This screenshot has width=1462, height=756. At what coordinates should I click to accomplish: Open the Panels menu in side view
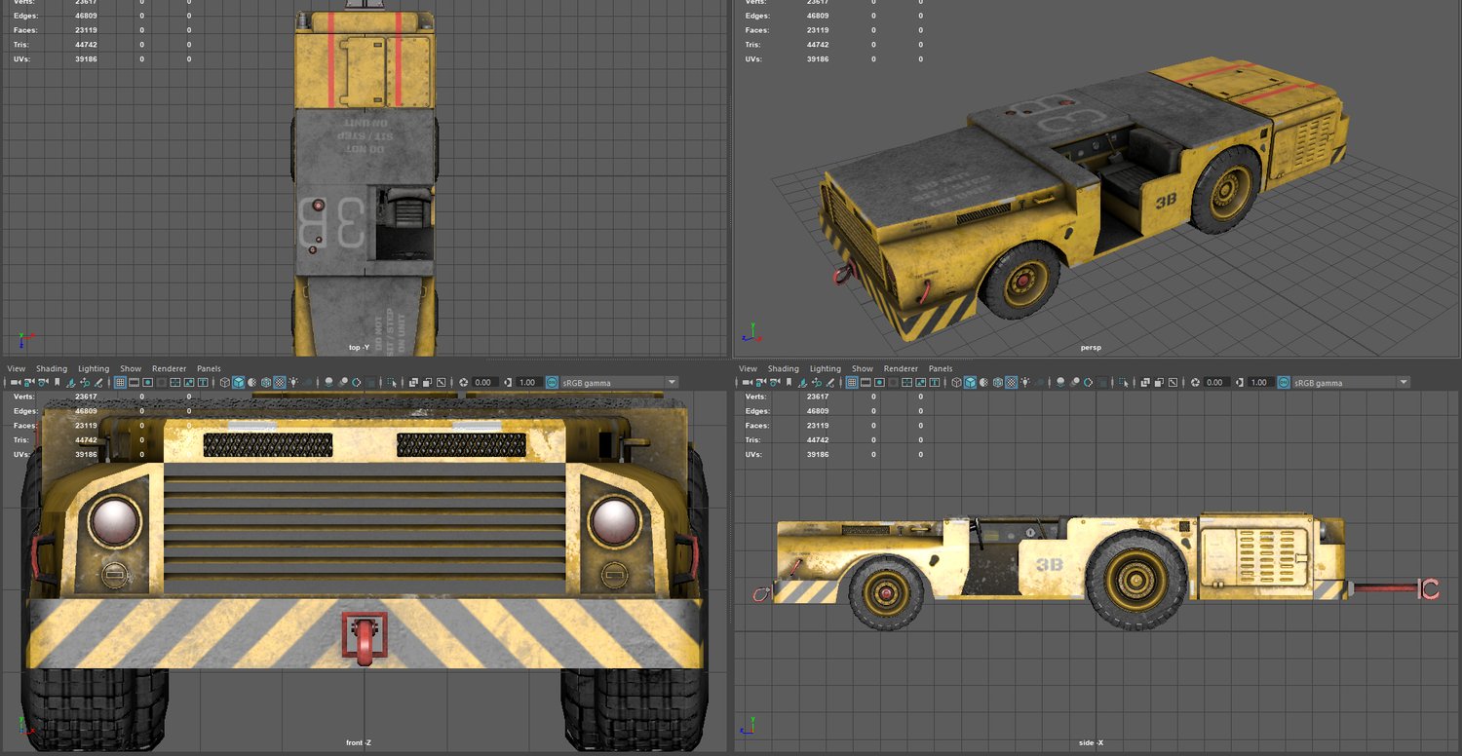tap(940, 369)
